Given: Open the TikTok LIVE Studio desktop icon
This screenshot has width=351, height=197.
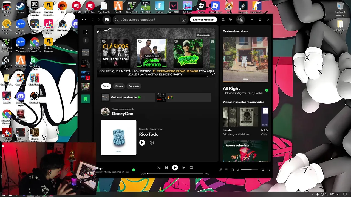Looking at the screenshot, I should pos(48,27).
